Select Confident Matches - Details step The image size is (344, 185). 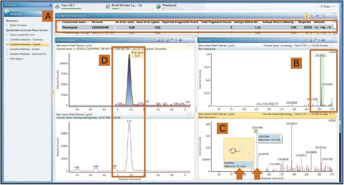pos(25,44)
